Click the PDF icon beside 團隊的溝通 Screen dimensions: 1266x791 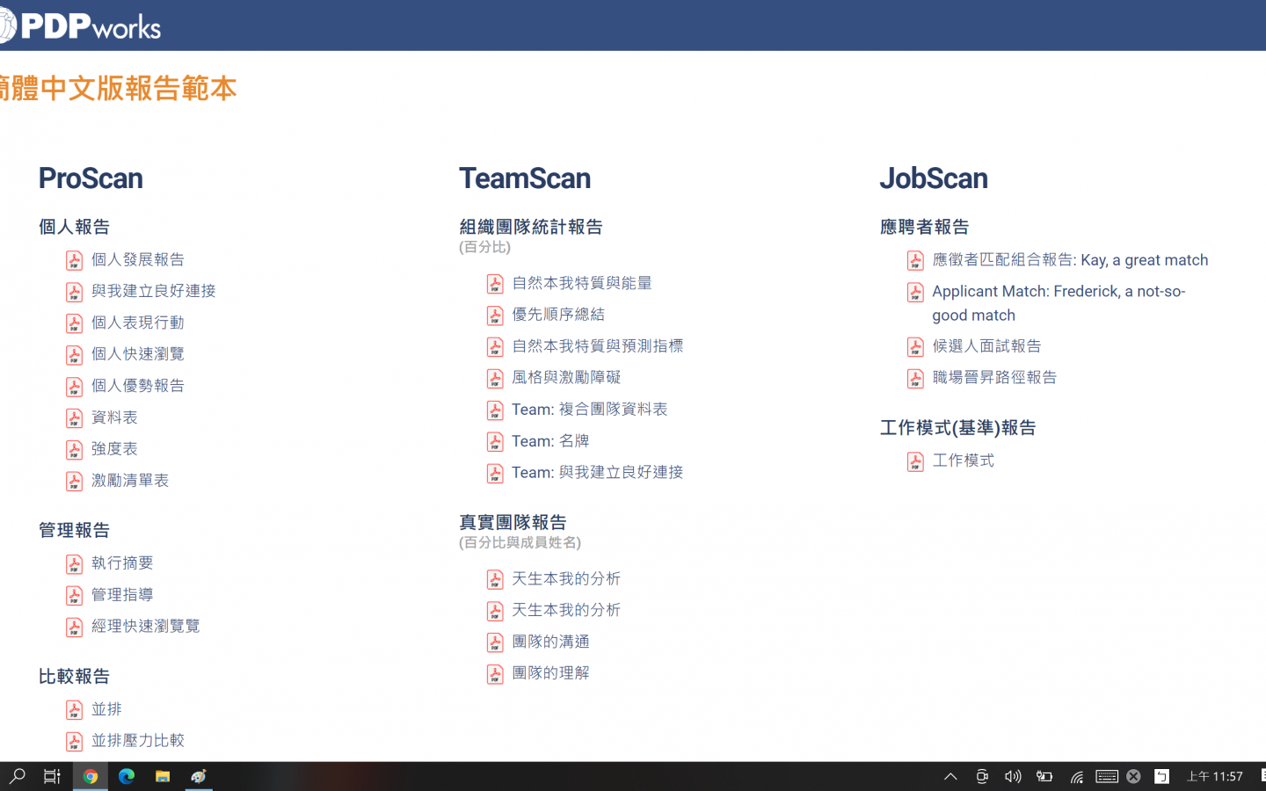(x=496, y=642)
